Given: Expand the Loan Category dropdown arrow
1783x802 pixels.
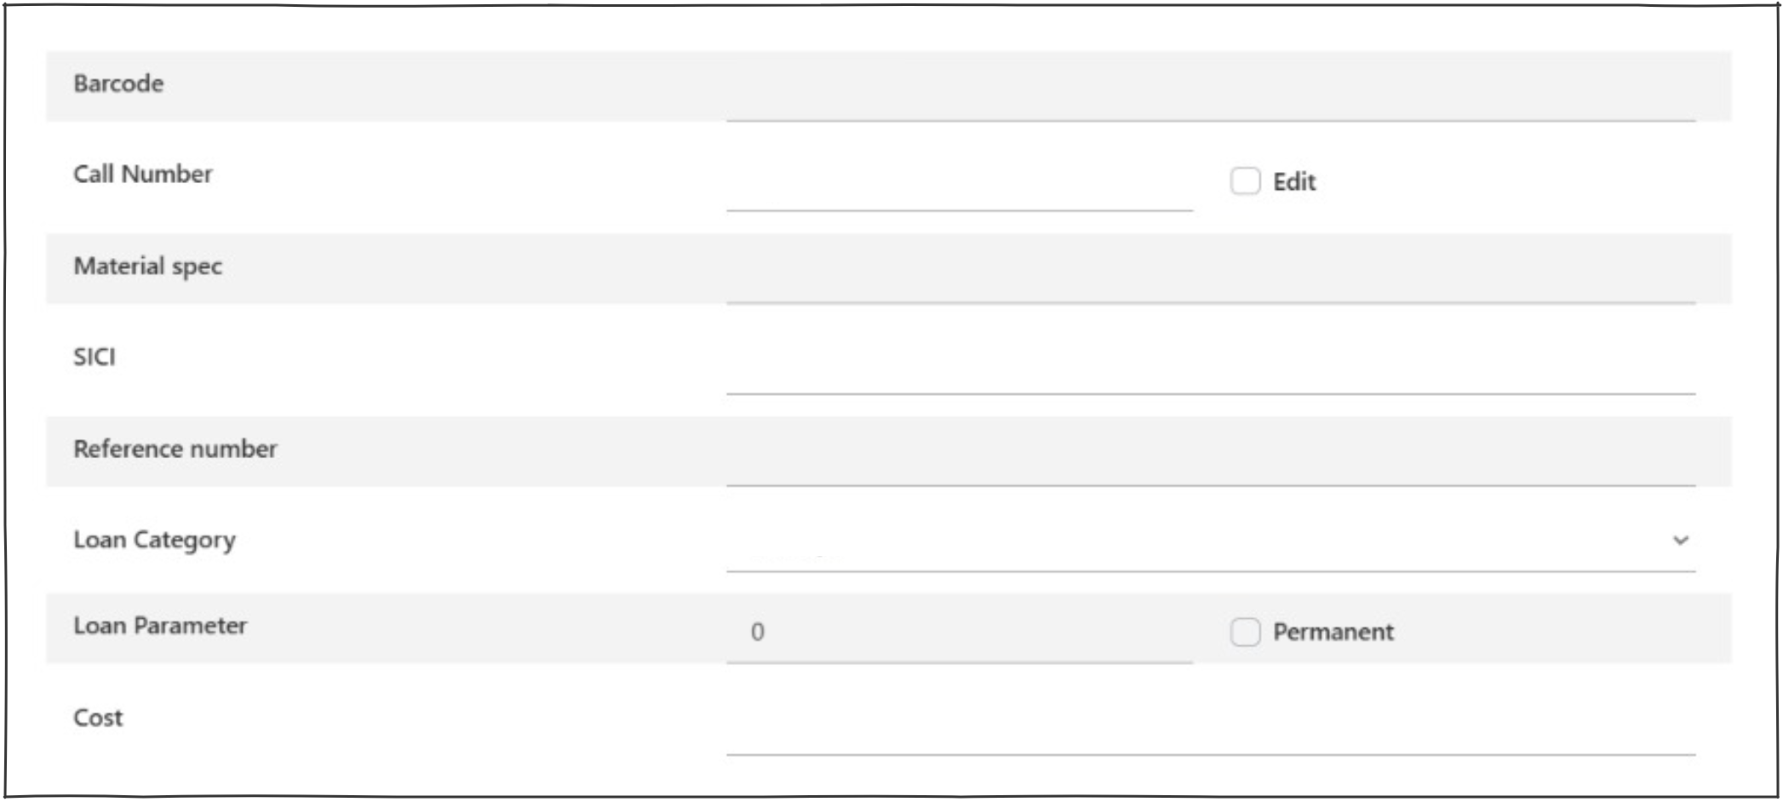Looking at the screenshot, I should (x=1680, y=541).
